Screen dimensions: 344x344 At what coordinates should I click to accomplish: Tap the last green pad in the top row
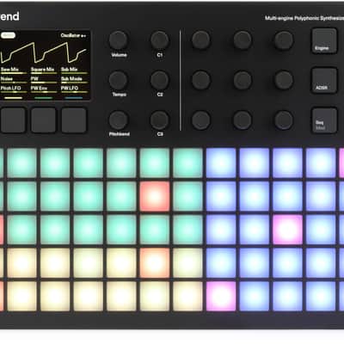(x=187, y=163)
